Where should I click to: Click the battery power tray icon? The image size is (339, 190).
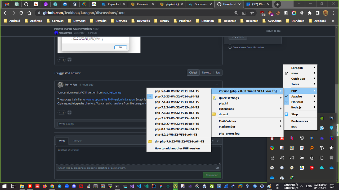click(x=302, y=158)
